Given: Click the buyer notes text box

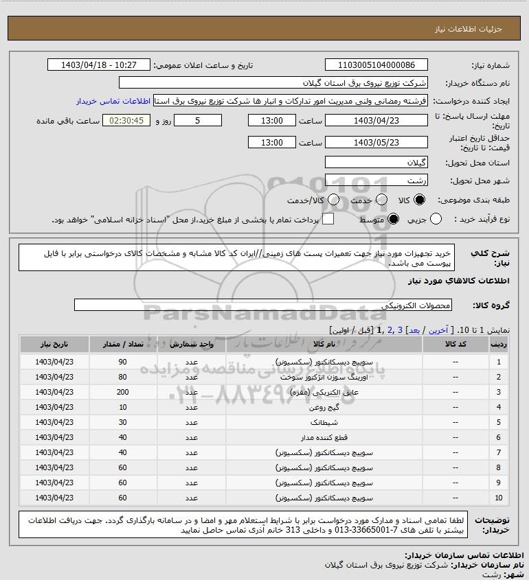Looking at the screenshot, I should [243, 524].
